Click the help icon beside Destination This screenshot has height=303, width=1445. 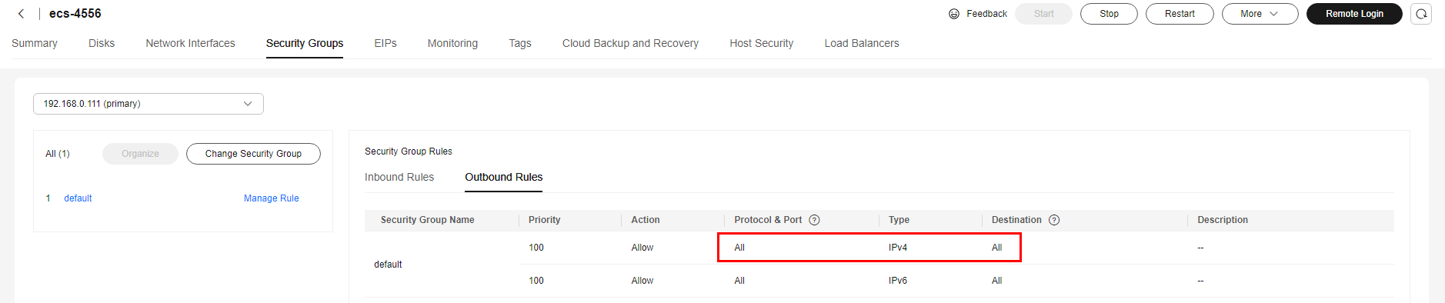[1054, 220]
